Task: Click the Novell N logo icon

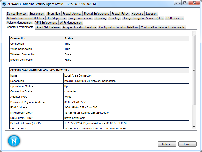Action: tap(14, 141)
